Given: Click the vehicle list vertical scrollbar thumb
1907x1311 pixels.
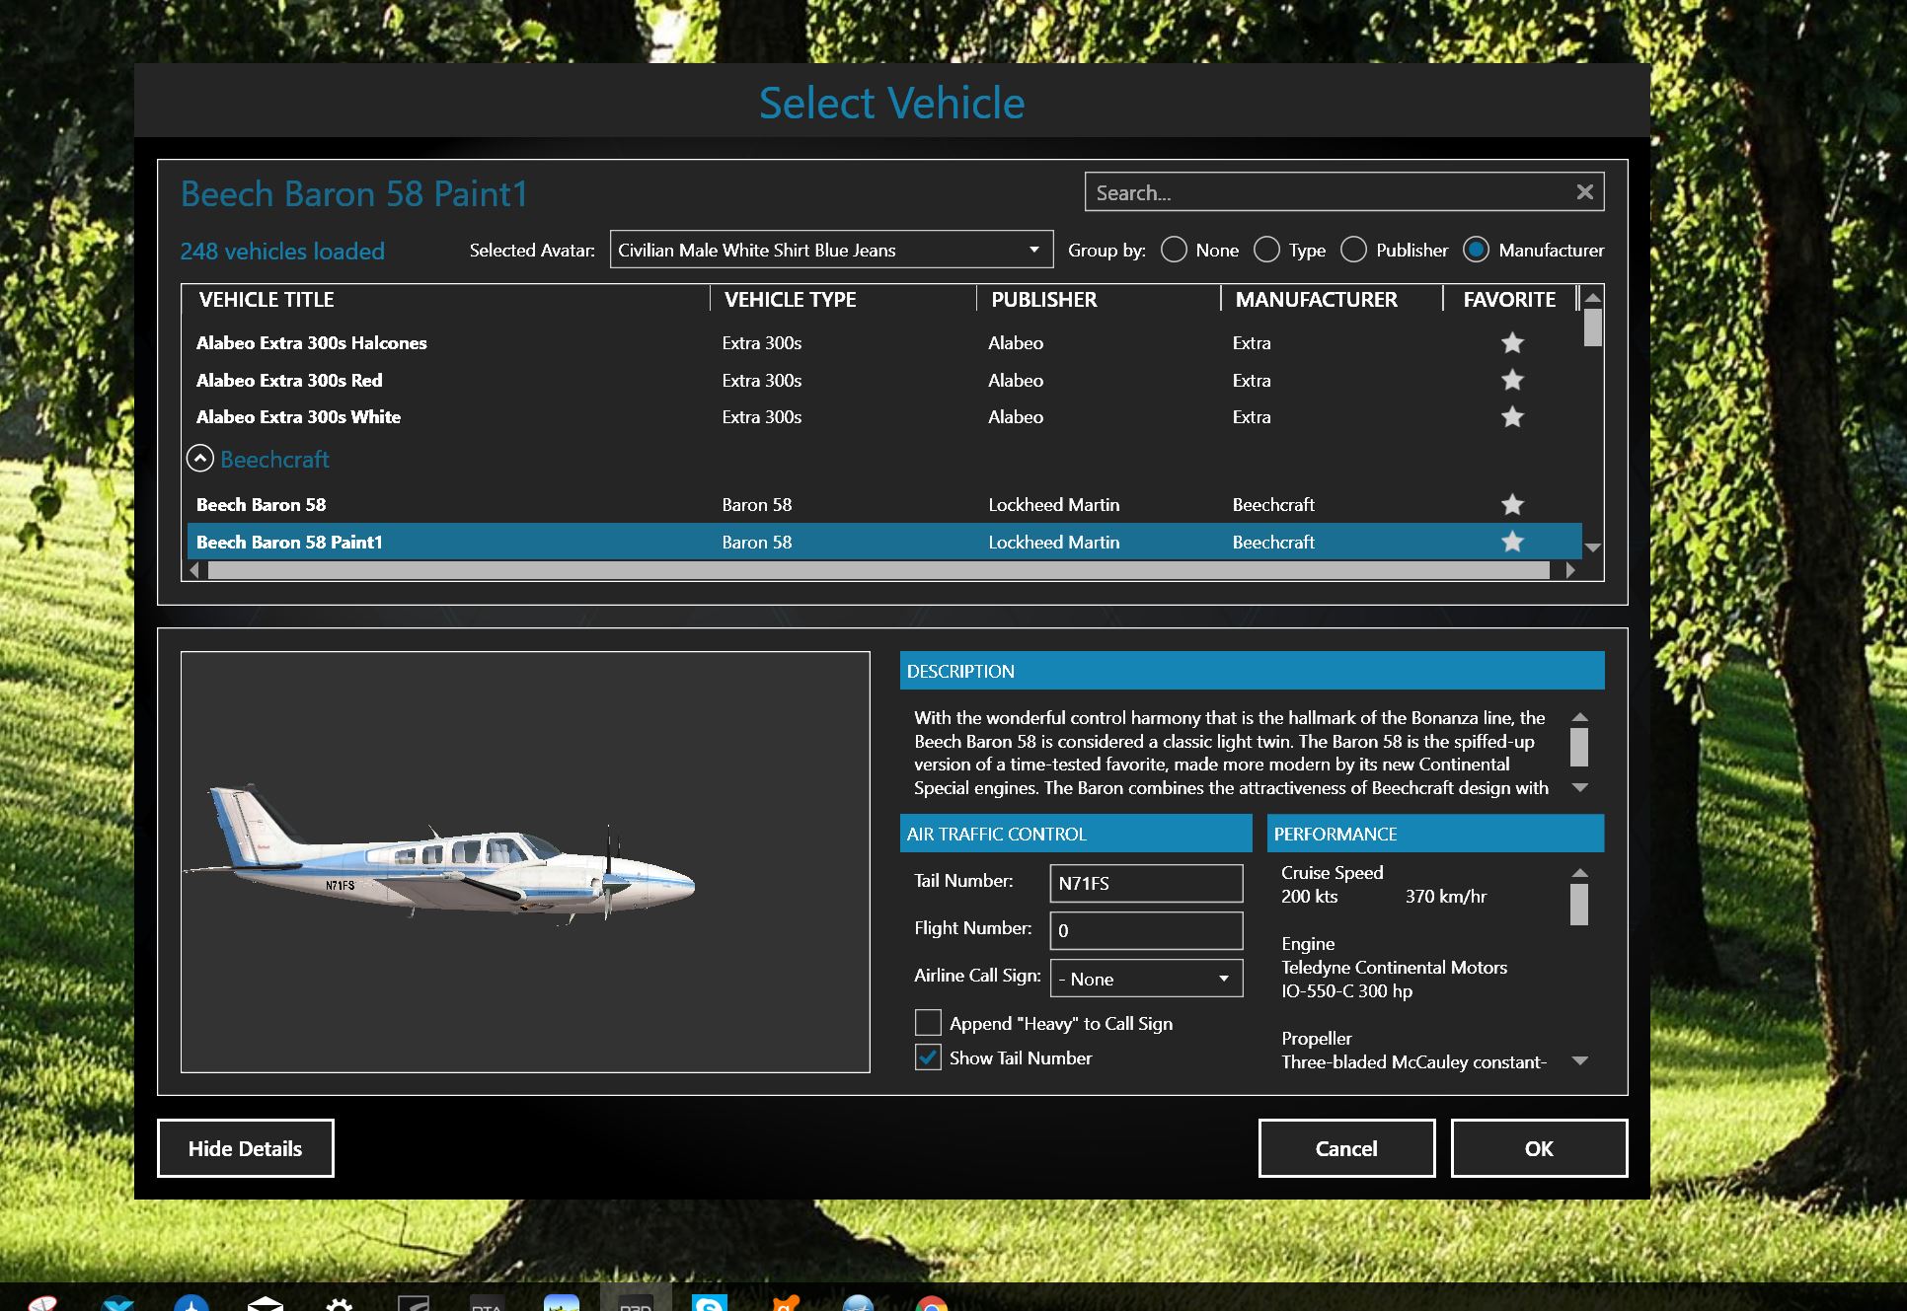Looking at the screenshot, I should pos(1592,328).
